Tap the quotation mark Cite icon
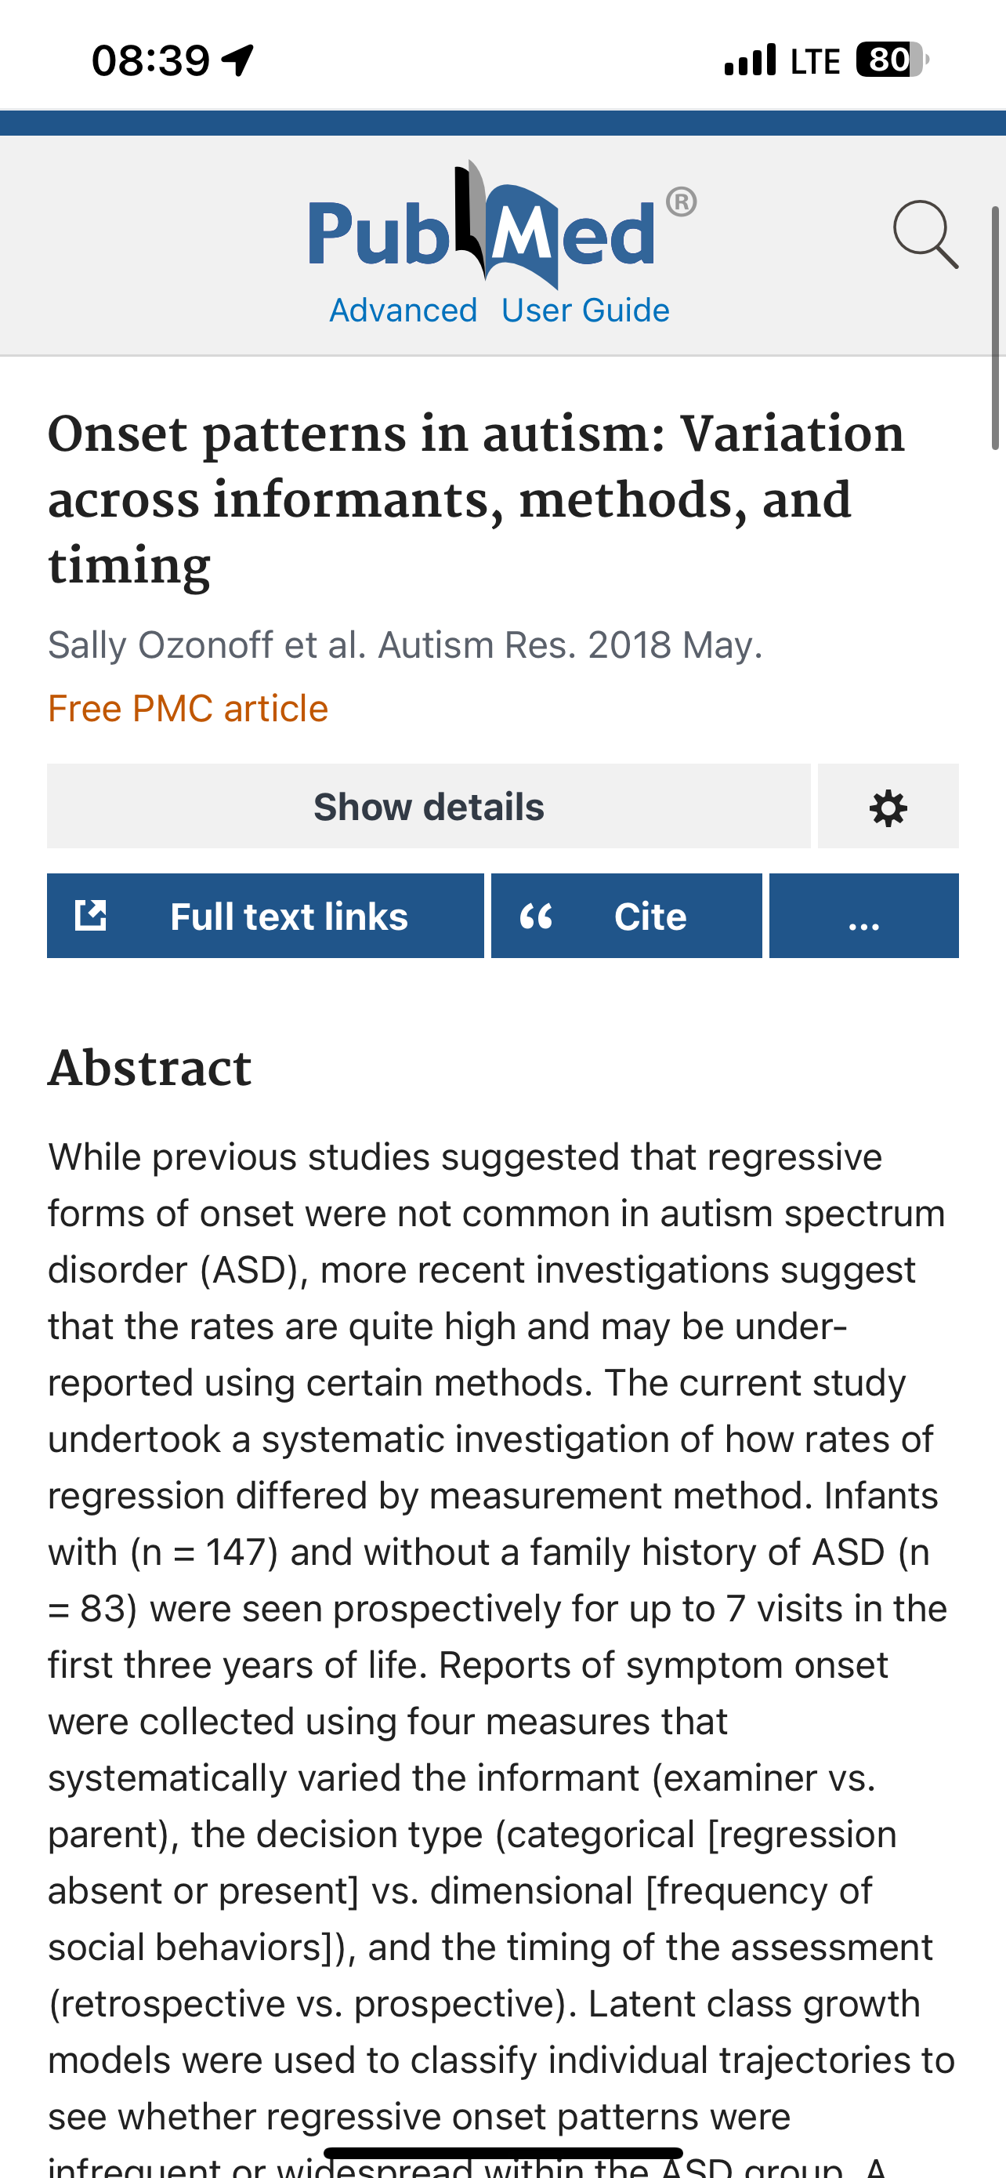This screenshot has width=1006, height=2178. [x=537, y=916]
